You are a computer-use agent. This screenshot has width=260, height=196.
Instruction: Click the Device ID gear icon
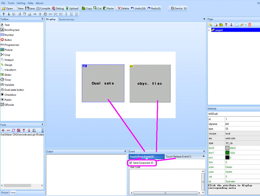[172, 8]
